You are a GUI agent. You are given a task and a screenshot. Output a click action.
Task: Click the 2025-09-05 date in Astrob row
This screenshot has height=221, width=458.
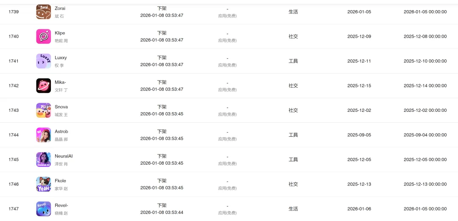pos(359,135)
